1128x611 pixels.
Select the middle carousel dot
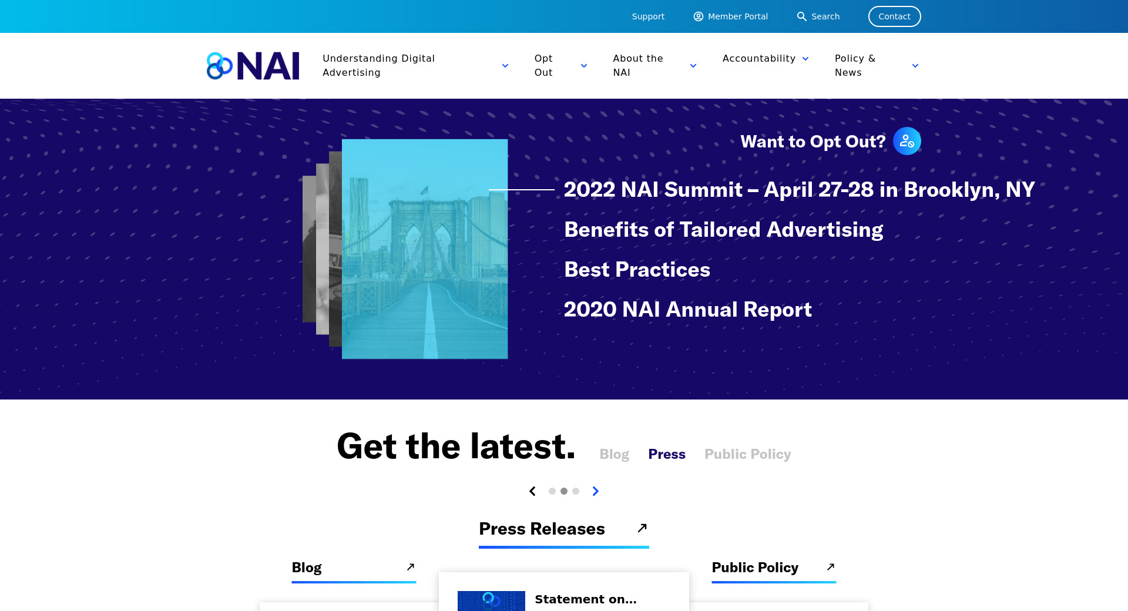tap(564, 491)
